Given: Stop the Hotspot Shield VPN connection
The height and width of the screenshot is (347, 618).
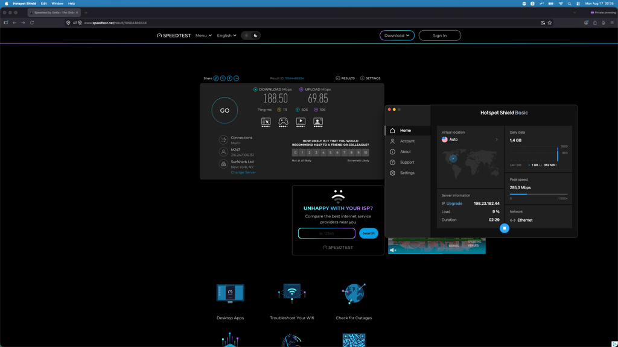Looking at the screenshot, I should [x=504, y=228].
